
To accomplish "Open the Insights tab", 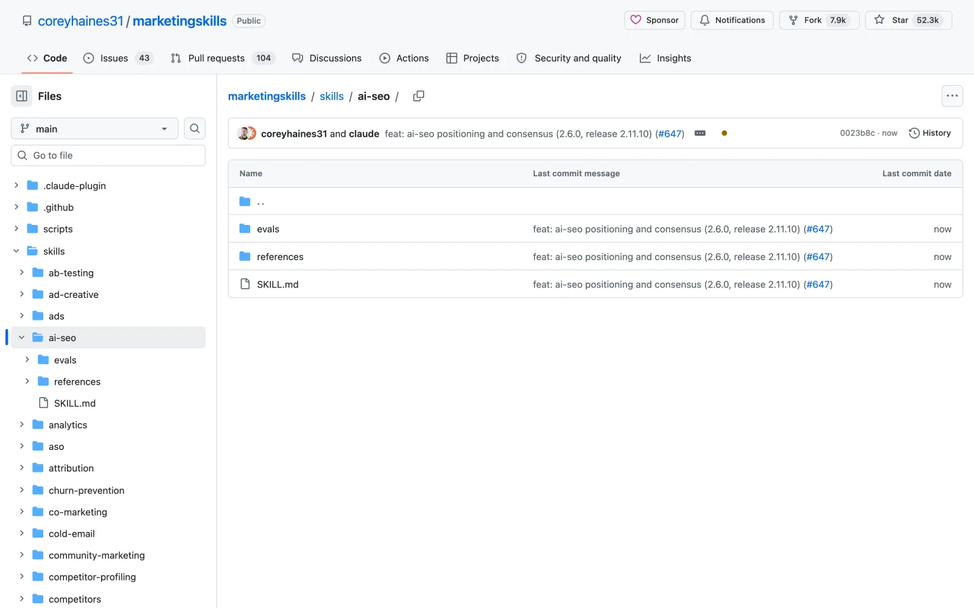I will tap(665, 58).
